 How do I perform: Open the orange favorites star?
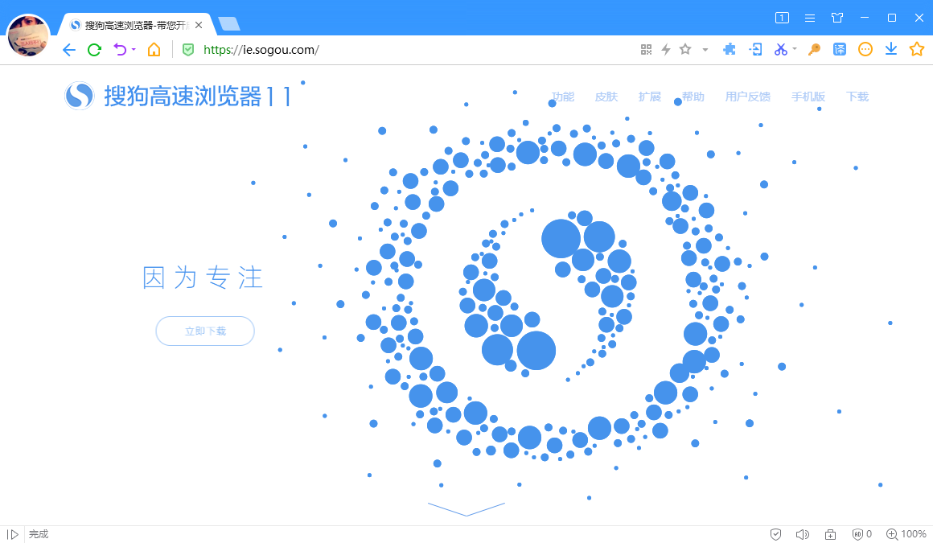[x=917, y=49]
